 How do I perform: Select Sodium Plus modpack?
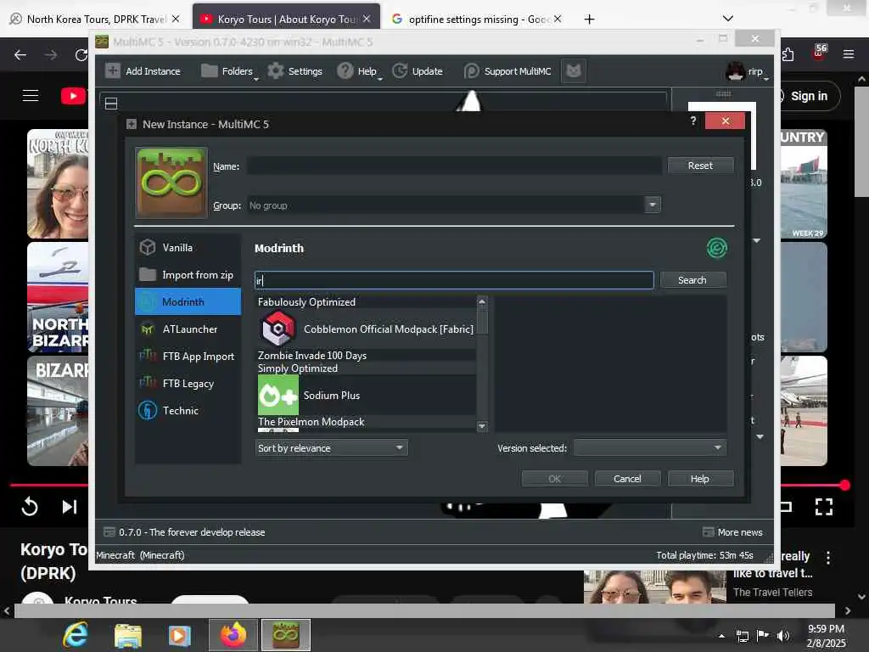point(366,395)
